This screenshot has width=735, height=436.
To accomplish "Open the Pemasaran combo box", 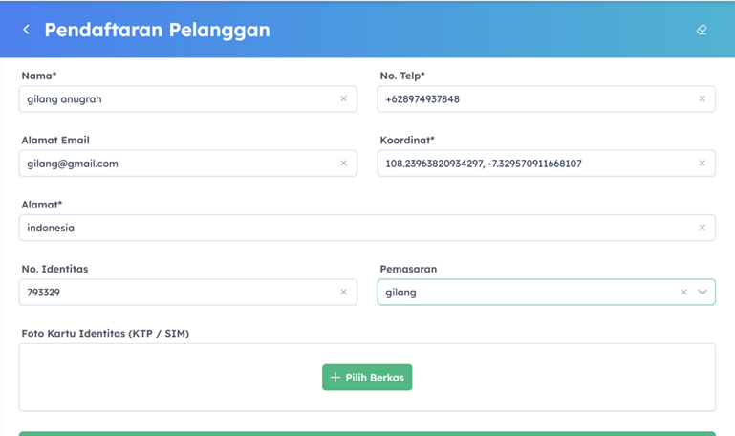I will point(526,293).
